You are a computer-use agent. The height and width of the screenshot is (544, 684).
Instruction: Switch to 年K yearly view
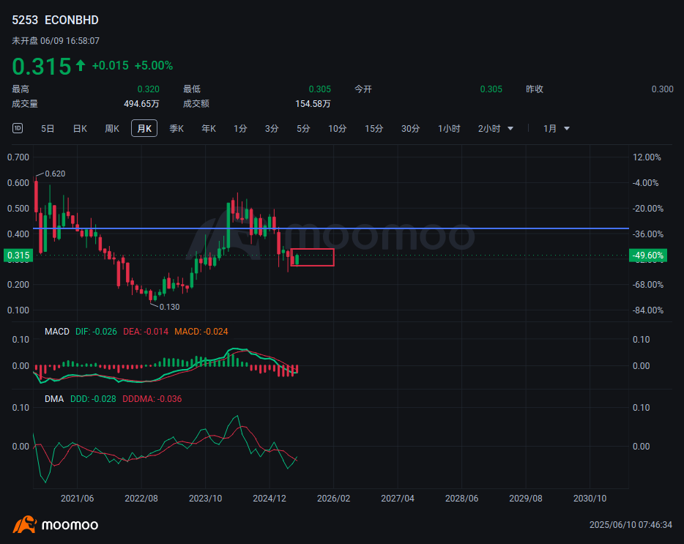point(209,129)
